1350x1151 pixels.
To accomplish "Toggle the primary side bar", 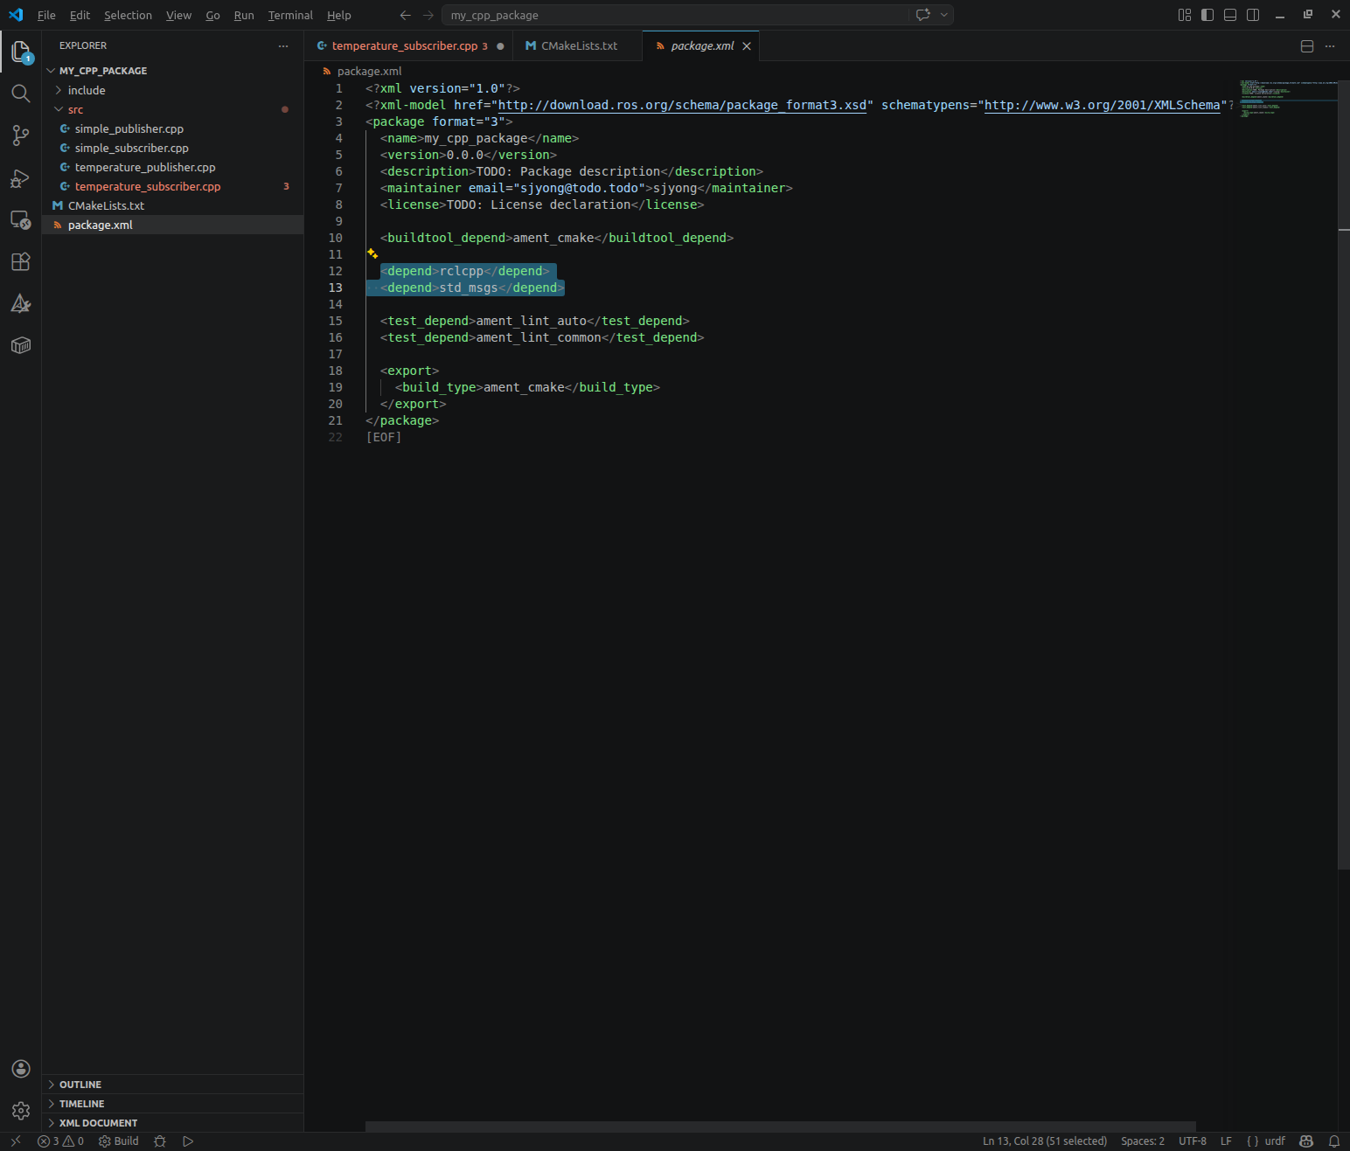I will (x=1207, y=15).
